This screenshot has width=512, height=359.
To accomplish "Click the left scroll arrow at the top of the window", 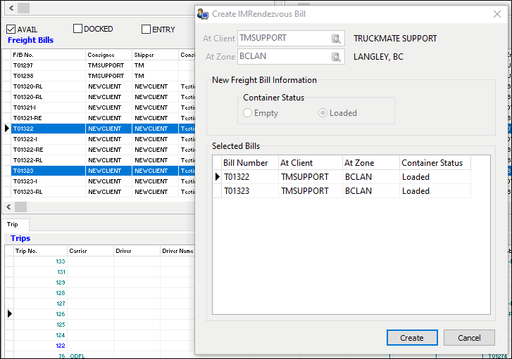I will tap(11, 8).
